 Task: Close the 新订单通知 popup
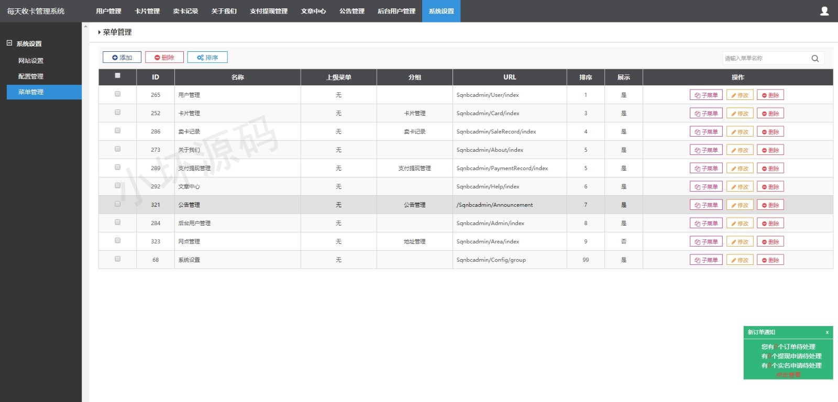(827, 332)
